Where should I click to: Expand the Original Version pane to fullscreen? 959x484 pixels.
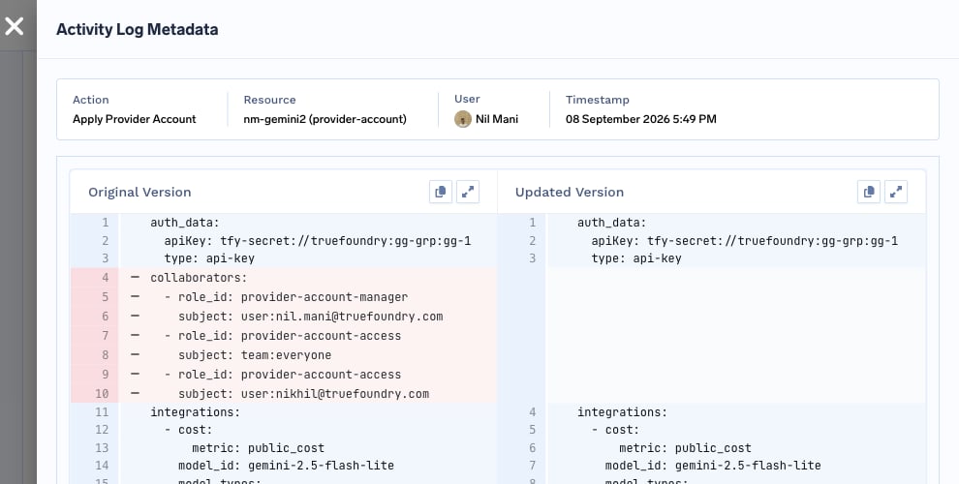coord(468,192)
